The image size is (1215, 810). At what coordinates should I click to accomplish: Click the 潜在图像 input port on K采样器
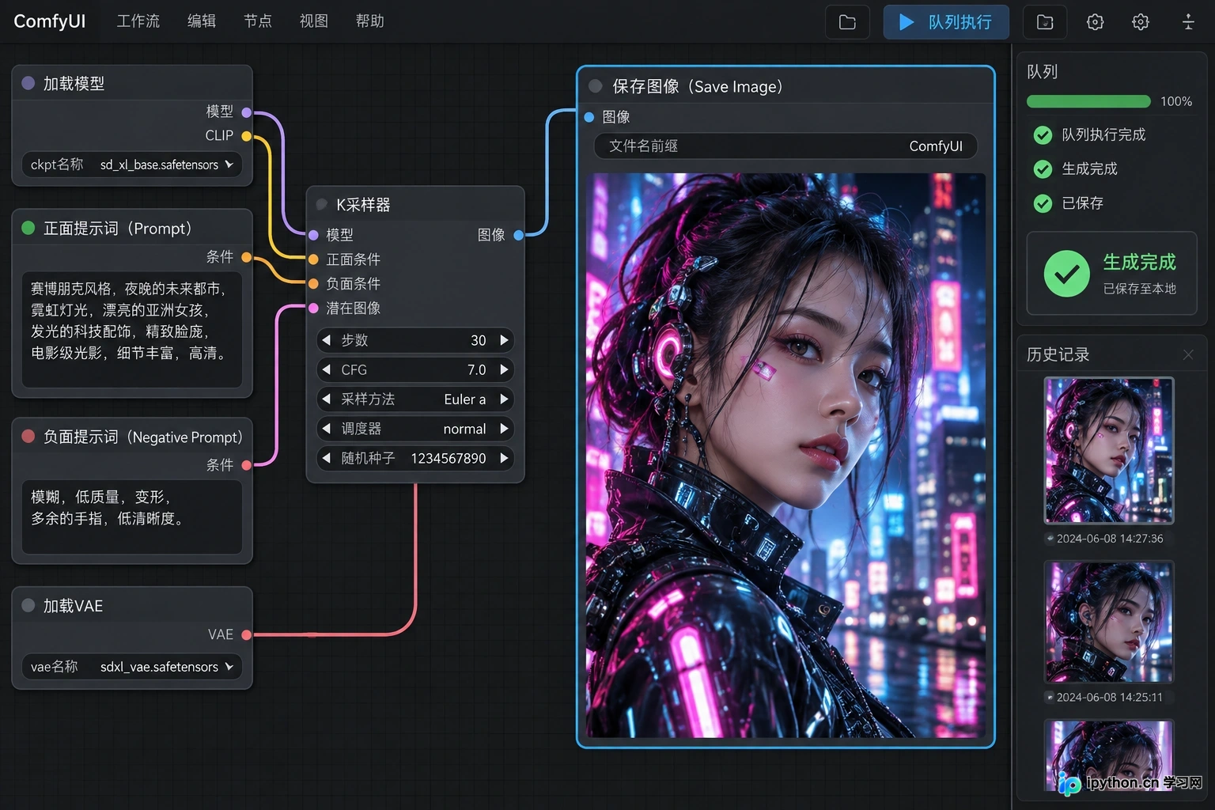[313, 308]
